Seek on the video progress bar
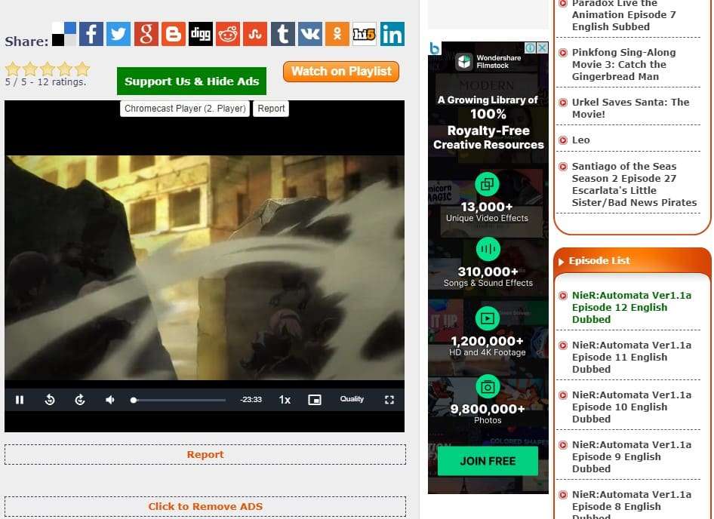 click(x=178, y=400)
